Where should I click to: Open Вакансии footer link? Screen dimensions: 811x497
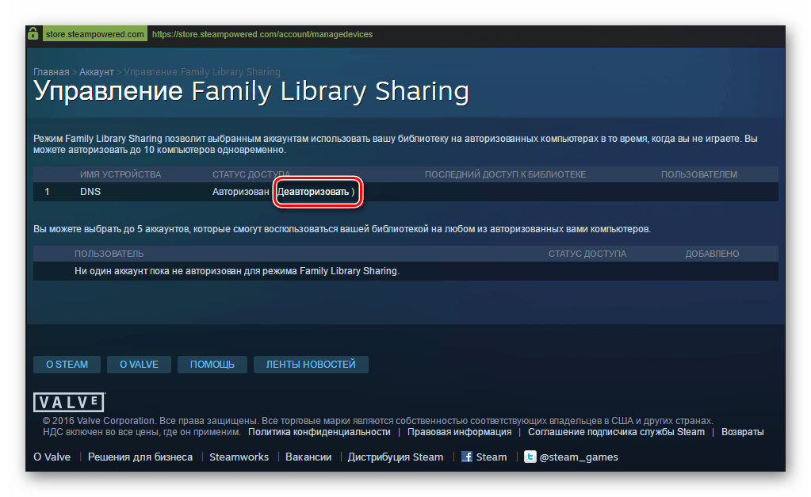coord(308,457)
